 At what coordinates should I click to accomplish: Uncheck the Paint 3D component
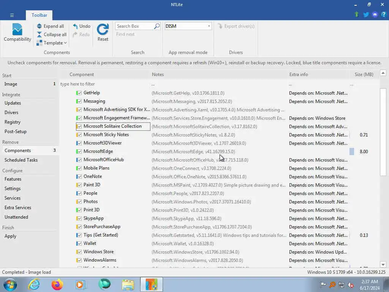click(79, 185)
